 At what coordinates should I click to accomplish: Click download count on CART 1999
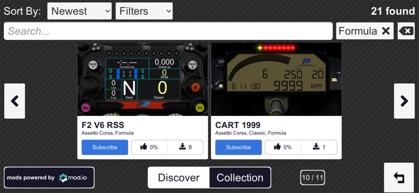click(319, 147)
